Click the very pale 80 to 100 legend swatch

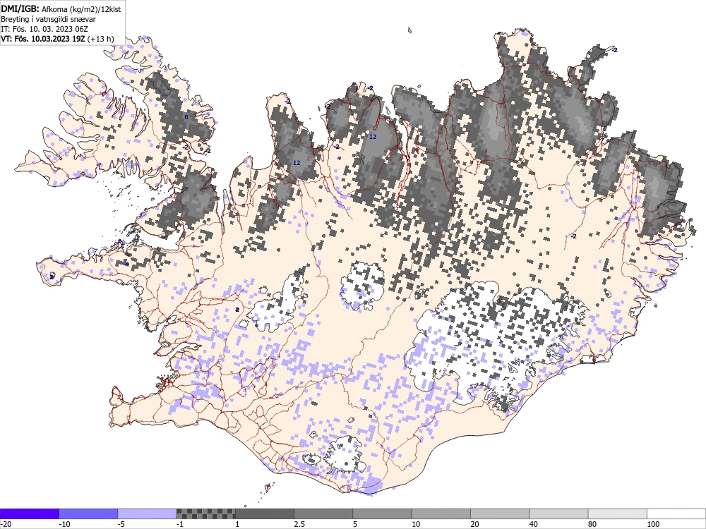(617, 513)
